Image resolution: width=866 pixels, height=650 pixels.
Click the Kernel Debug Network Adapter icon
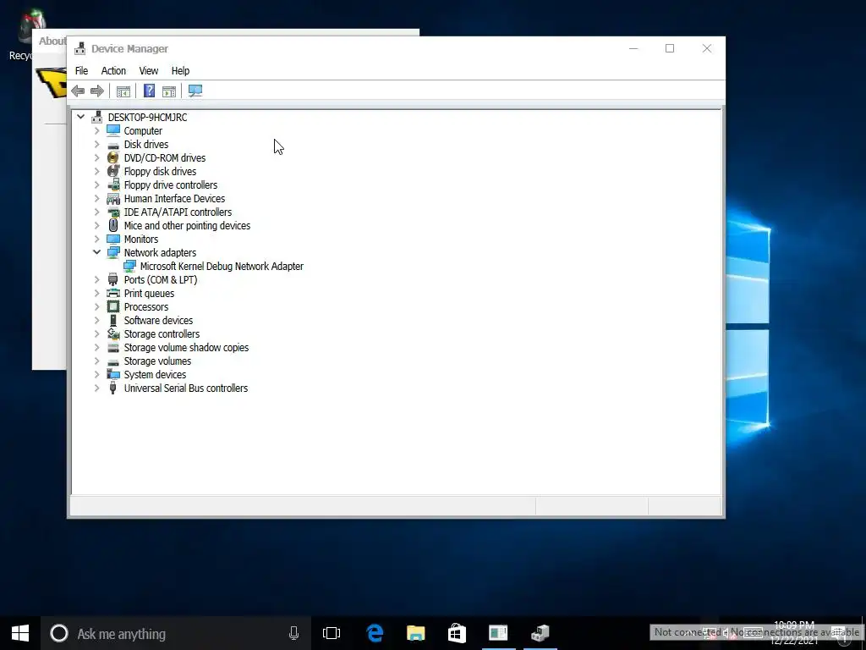[x=129, y=267]
